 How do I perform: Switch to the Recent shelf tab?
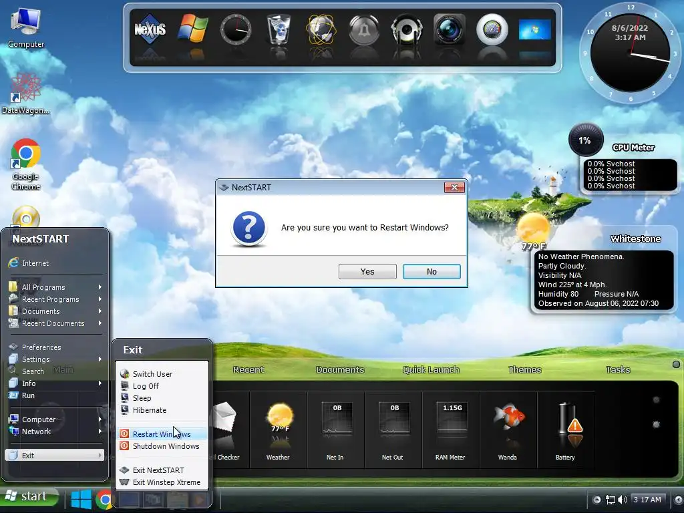[x=248, y=369]
